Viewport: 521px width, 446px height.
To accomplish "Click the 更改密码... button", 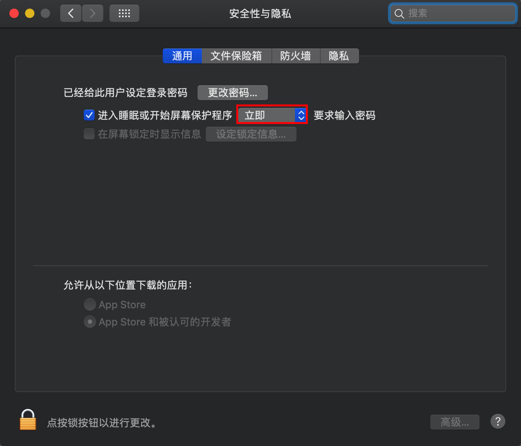I will 233,93.
